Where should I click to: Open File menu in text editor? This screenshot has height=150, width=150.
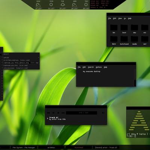79,67
